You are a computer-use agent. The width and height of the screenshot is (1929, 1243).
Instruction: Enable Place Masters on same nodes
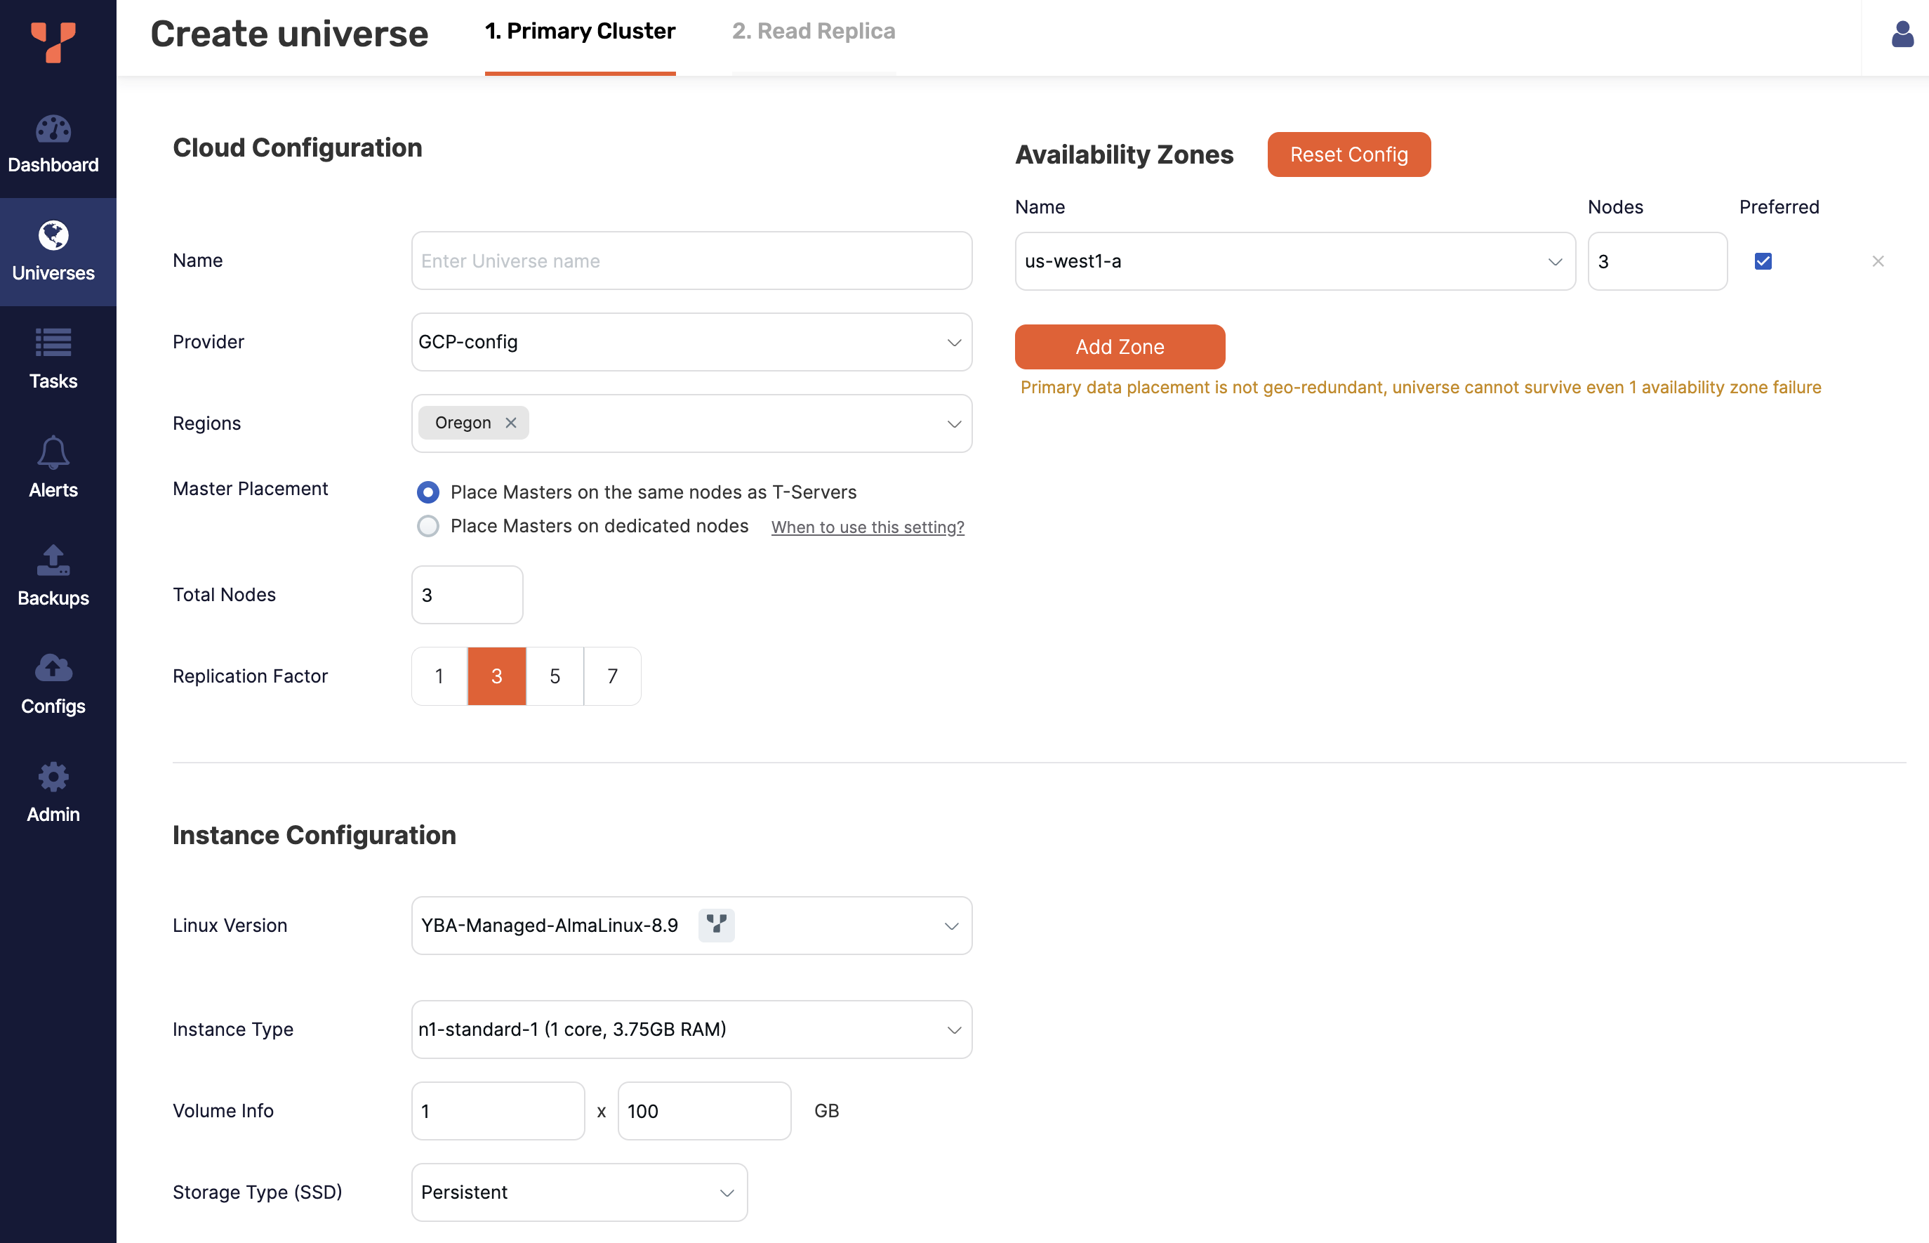tap(429, 491)
